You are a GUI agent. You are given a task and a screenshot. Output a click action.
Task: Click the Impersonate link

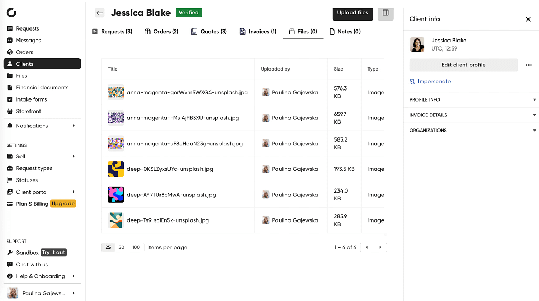(x=430, y=82)
